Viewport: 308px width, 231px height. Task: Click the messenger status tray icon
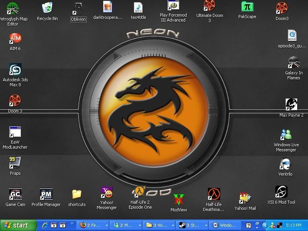coord(273,225)
